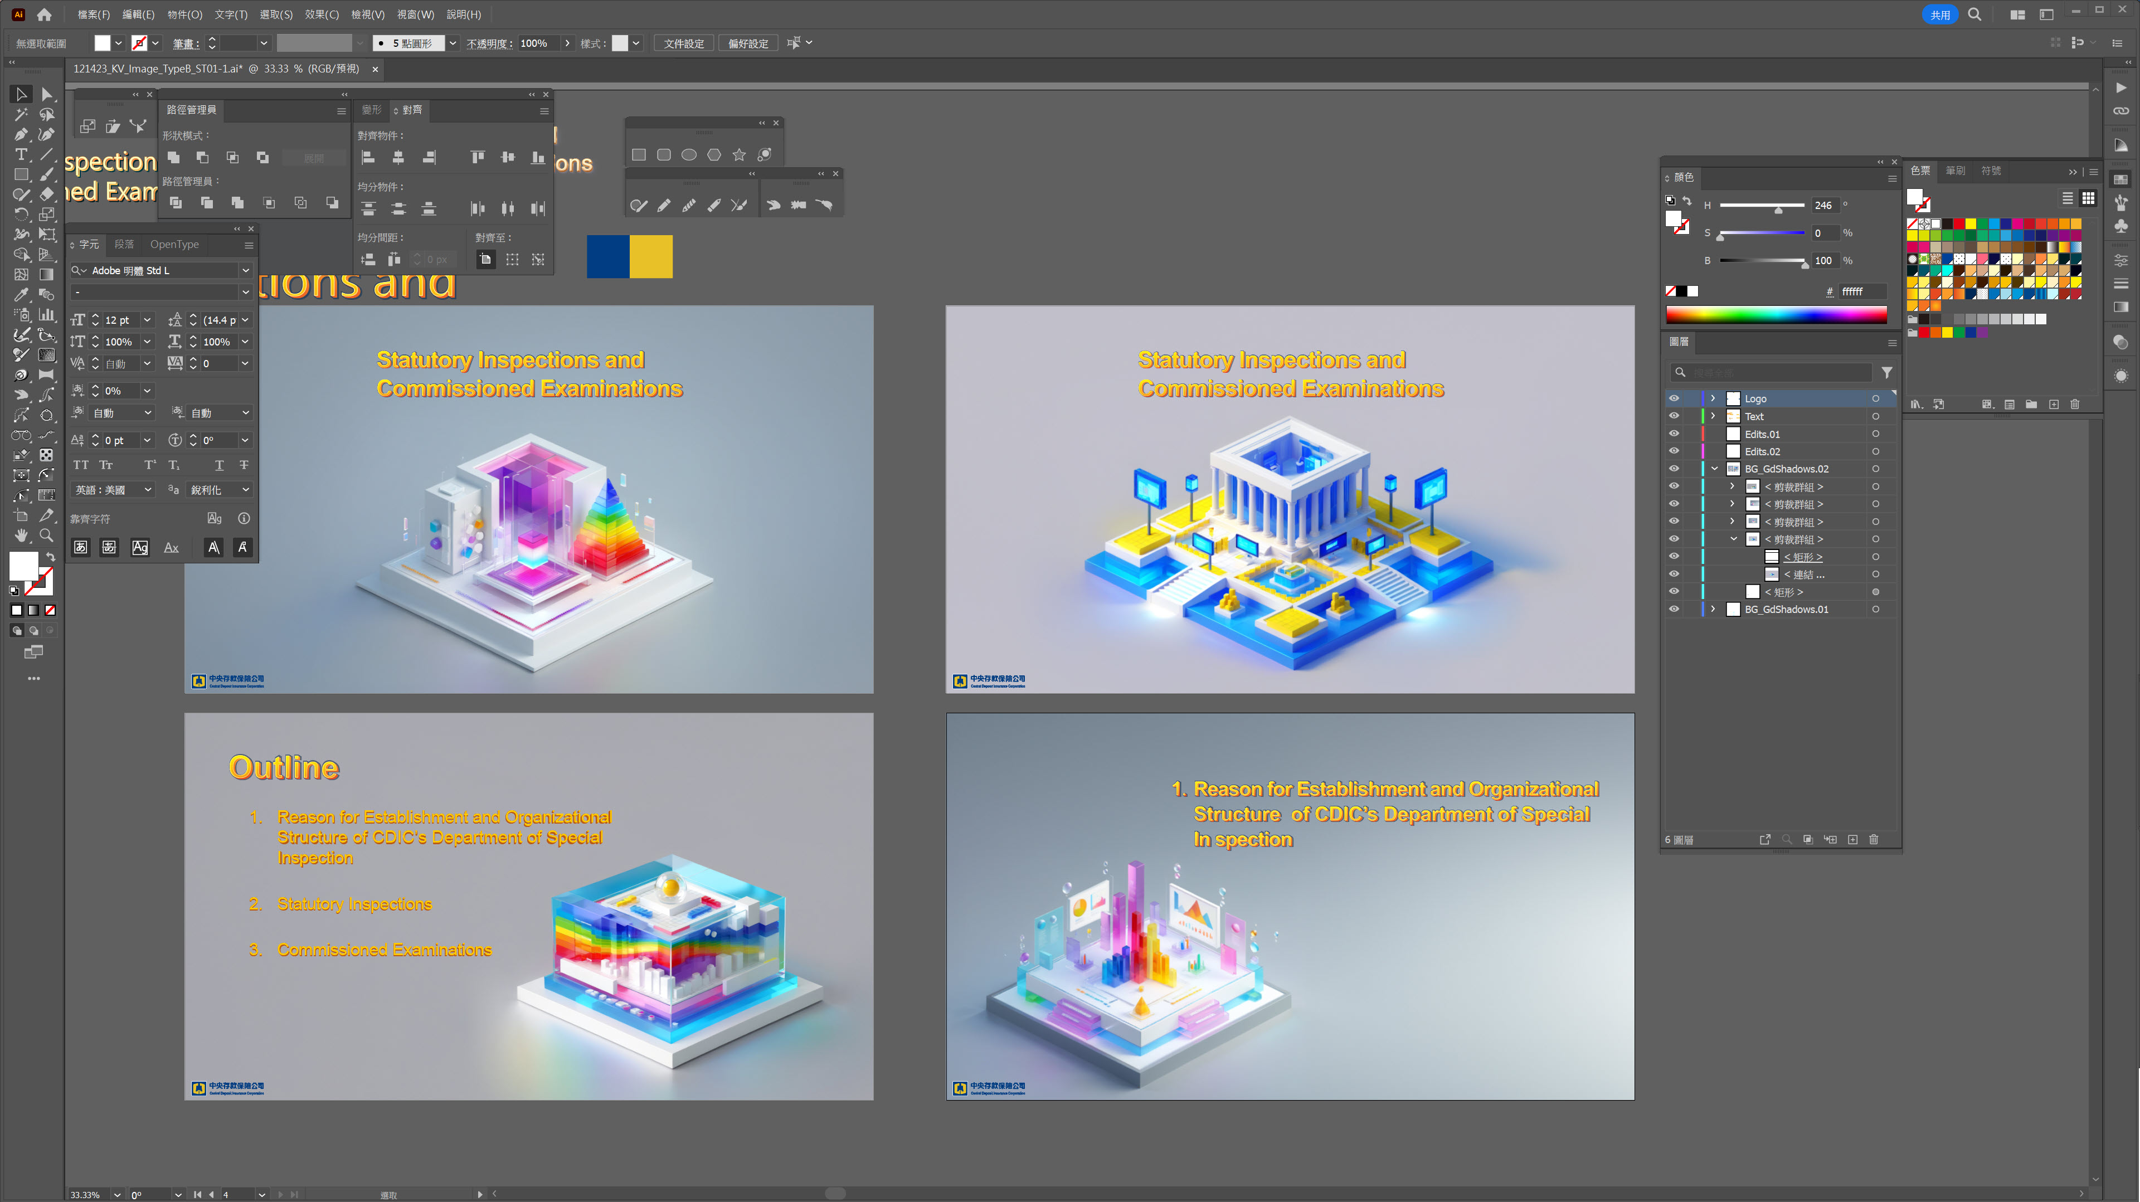
Task: Open the font family dropdown
Action: point(245,270)
